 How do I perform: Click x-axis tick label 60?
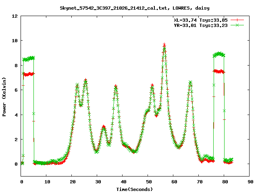click(x=174, y=182)
